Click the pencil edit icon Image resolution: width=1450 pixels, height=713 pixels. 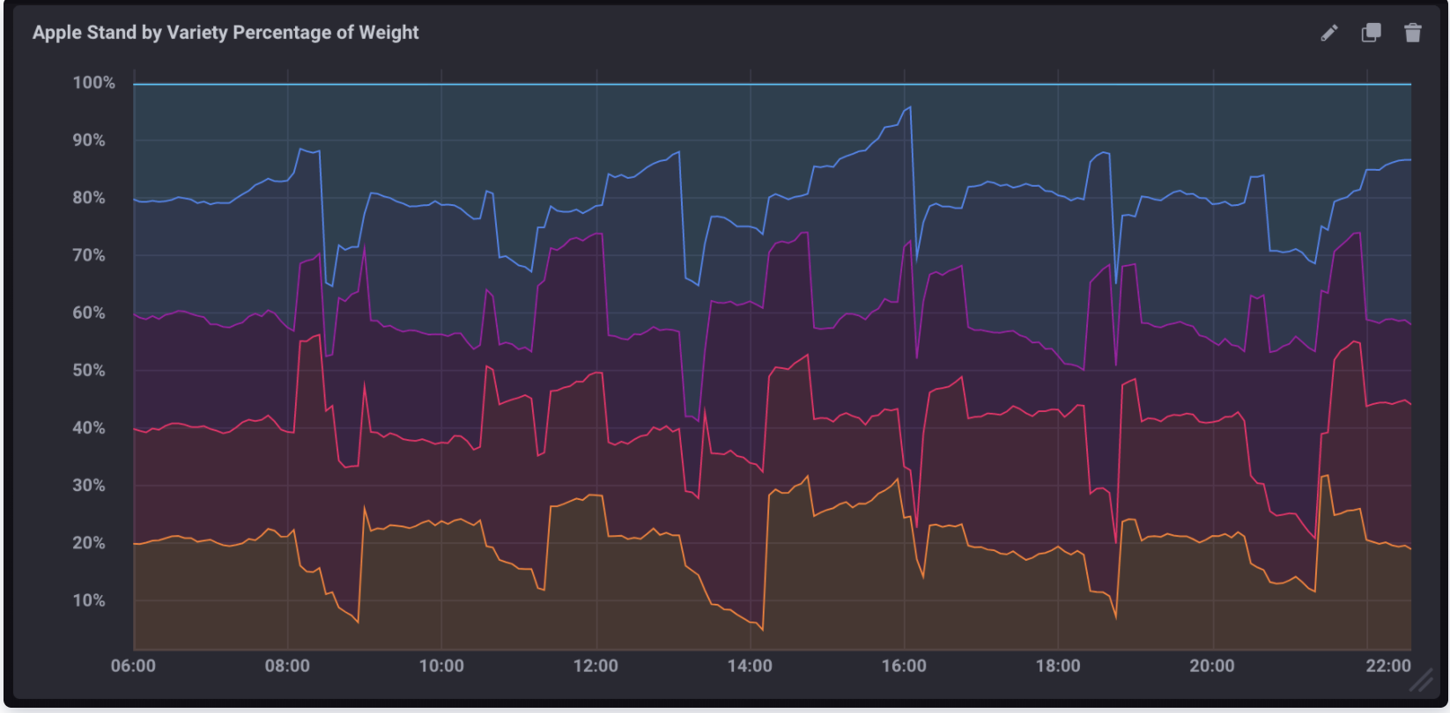click(x=1329, y=33)
